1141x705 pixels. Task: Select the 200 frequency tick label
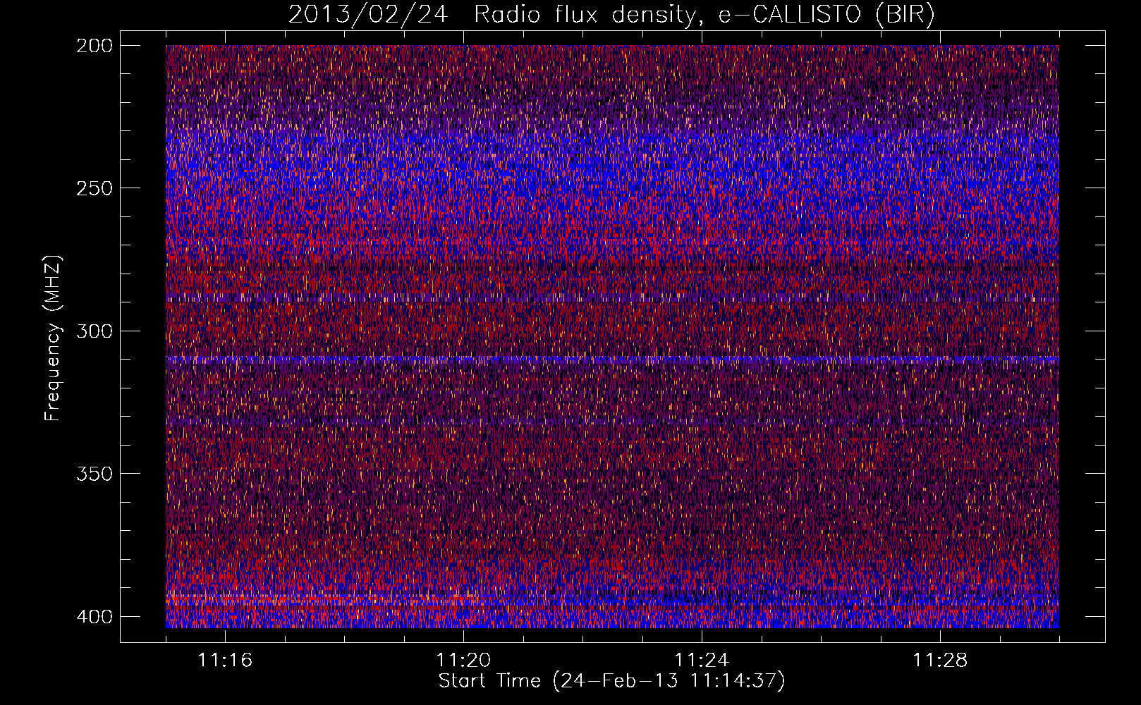[x=94, y=46]
